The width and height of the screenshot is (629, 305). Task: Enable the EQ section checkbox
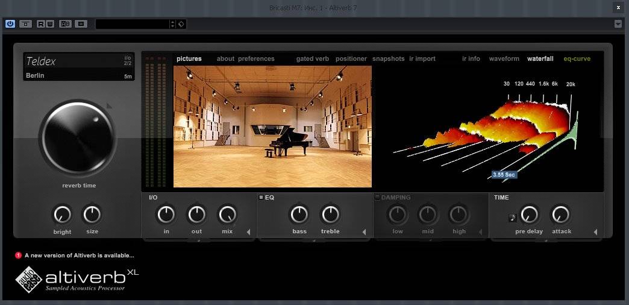coord(261,197)
